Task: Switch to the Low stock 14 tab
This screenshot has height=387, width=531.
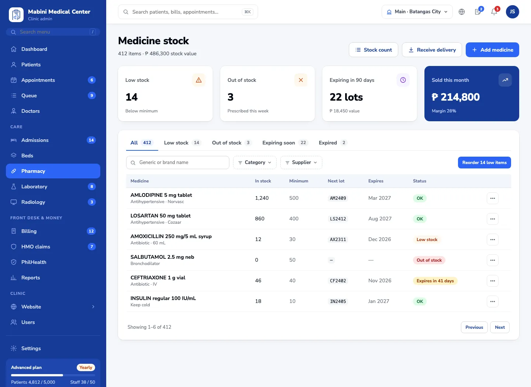Action: point(183,143)
